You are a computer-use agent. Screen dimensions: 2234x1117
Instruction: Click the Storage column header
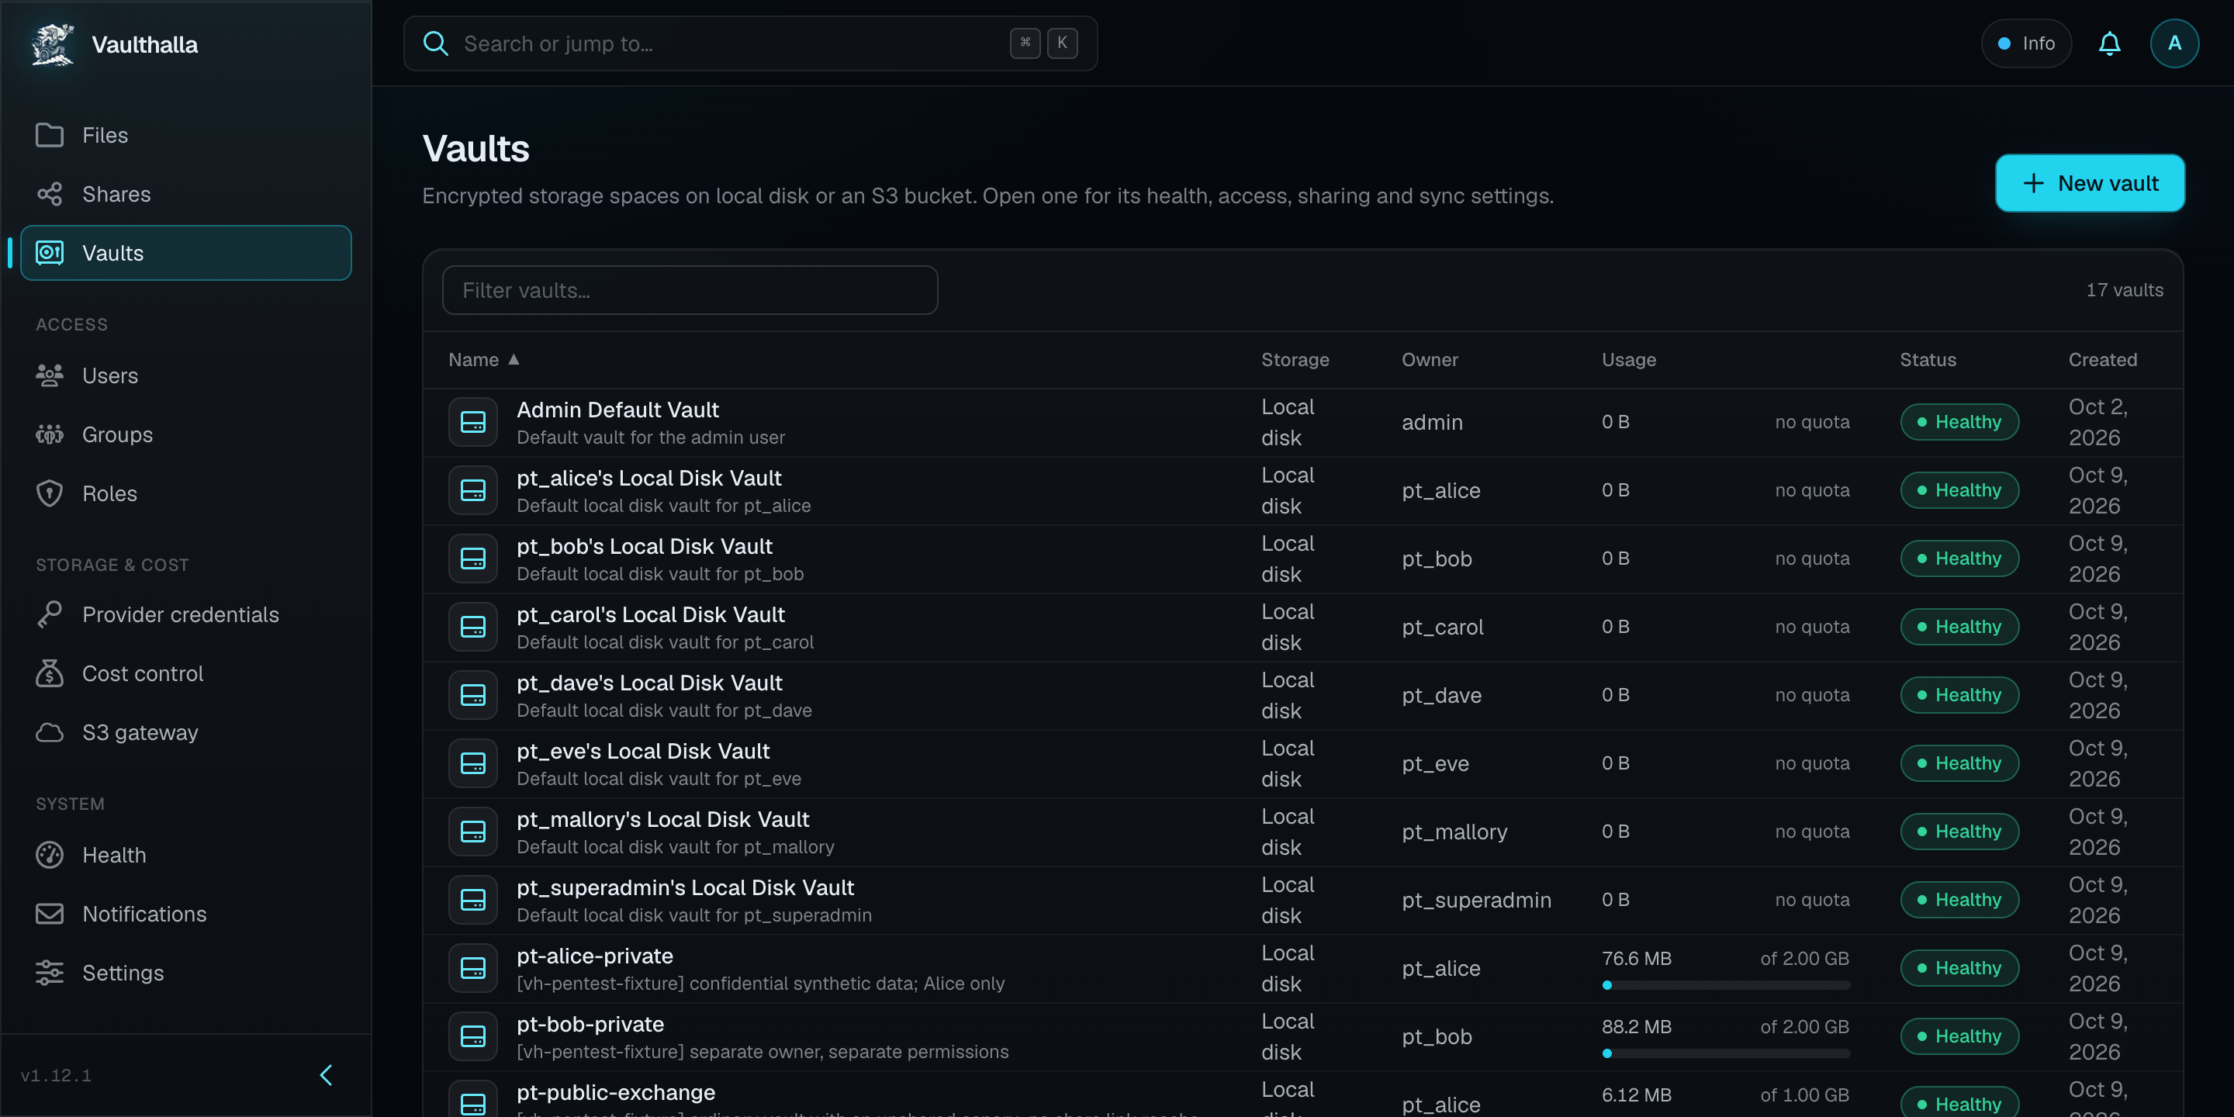1295,359
